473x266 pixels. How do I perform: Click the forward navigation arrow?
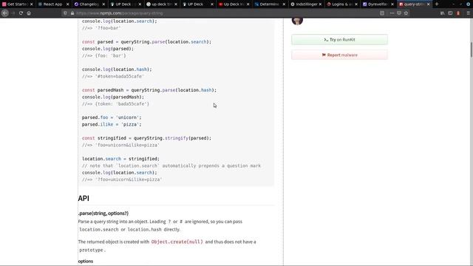pyautogui.click(x=13, y=13)
